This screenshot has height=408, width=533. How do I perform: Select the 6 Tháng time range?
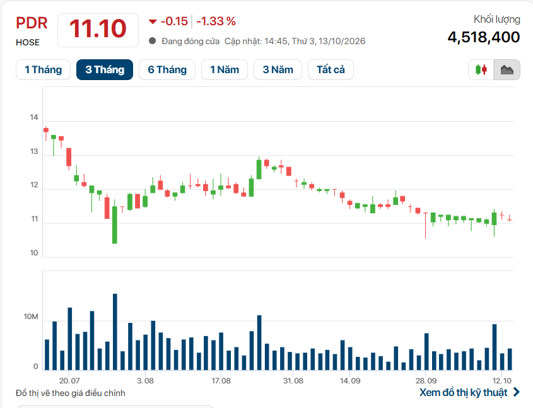[167, 69]
